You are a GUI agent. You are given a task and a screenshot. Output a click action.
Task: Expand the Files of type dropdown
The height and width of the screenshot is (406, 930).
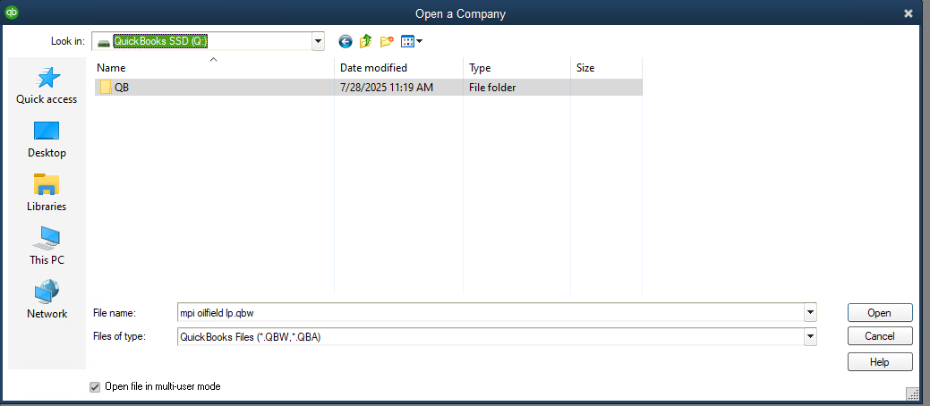[x=809, y=337]
